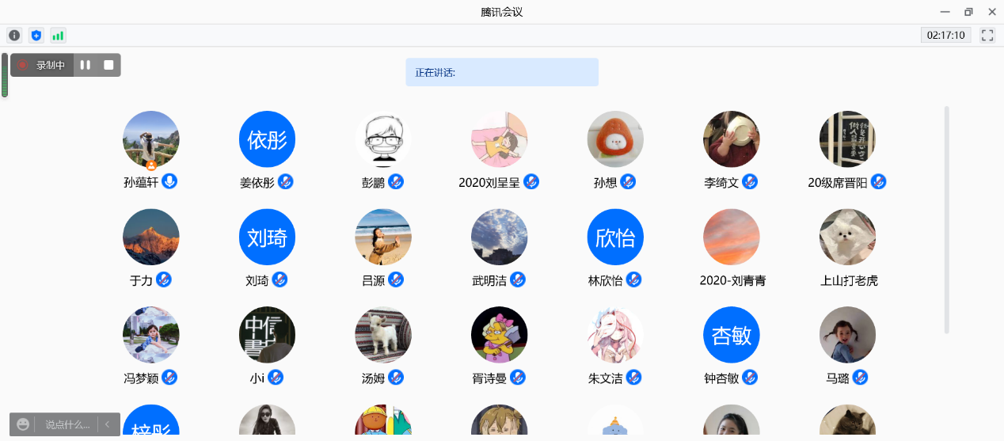The image size is (1004, 441).
Task: Click 钟杏敏's muted microphone icon
Action: tap(750, 378)
